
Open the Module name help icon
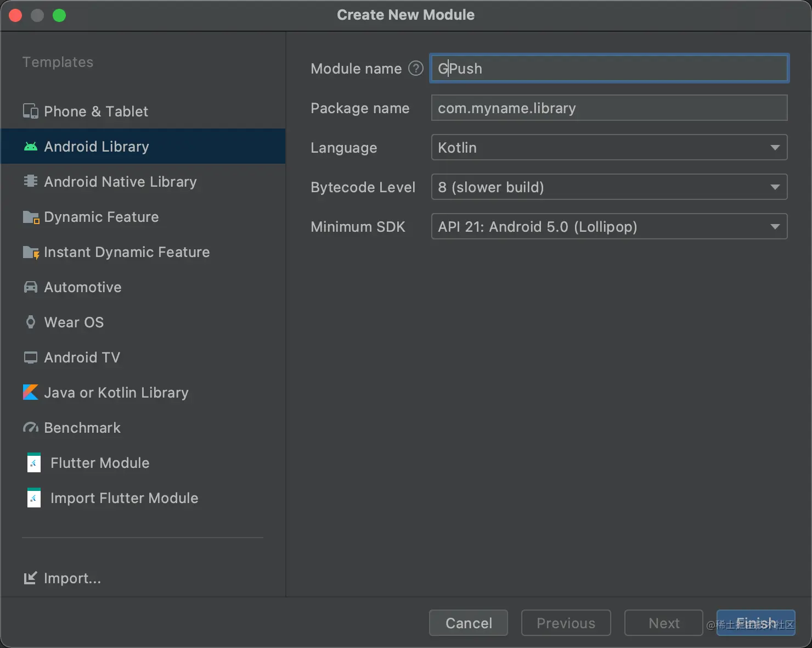[x=416, y=68]
